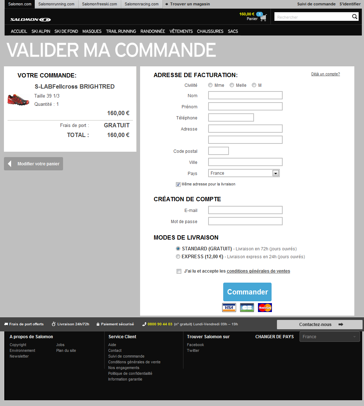Open the Chaussures menu
This screenshot has height=406, width=364.
[x=210, y=31]
